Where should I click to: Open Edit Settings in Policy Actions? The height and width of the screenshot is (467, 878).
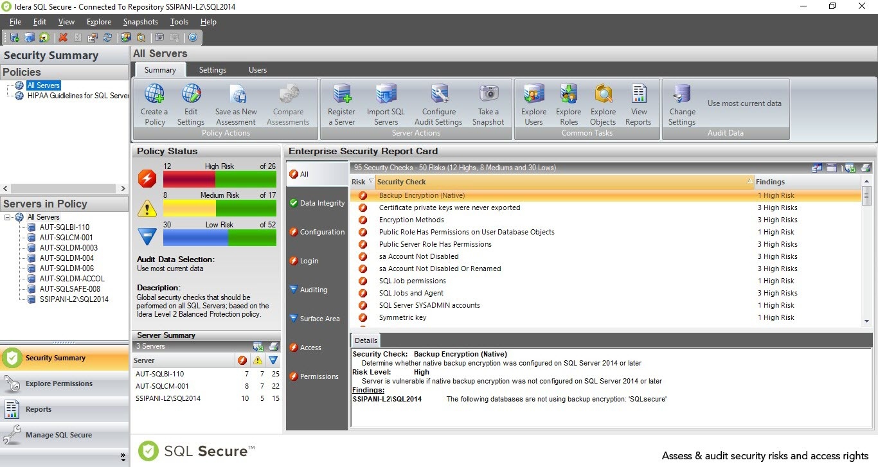pos(191,105)
